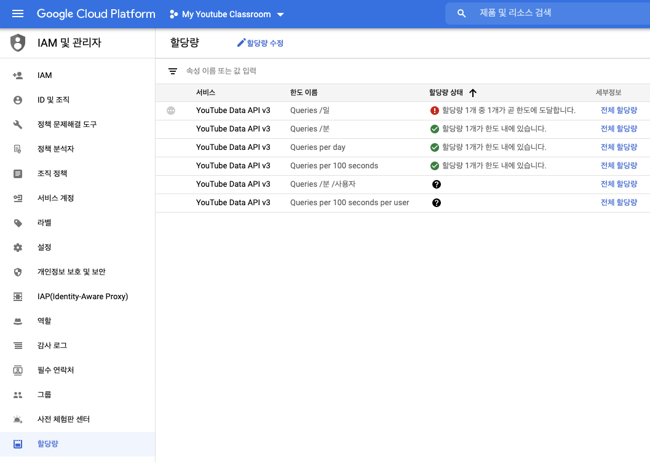Click the 할당량 수정 button

(x=260, y=43)
